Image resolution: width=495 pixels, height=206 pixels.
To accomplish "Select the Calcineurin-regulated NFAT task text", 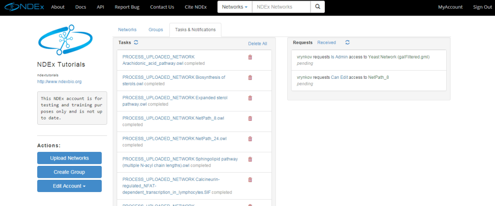I will click(x=177, y=186).
